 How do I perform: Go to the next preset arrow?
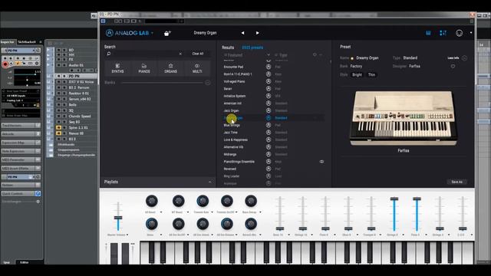click(258, 33)
